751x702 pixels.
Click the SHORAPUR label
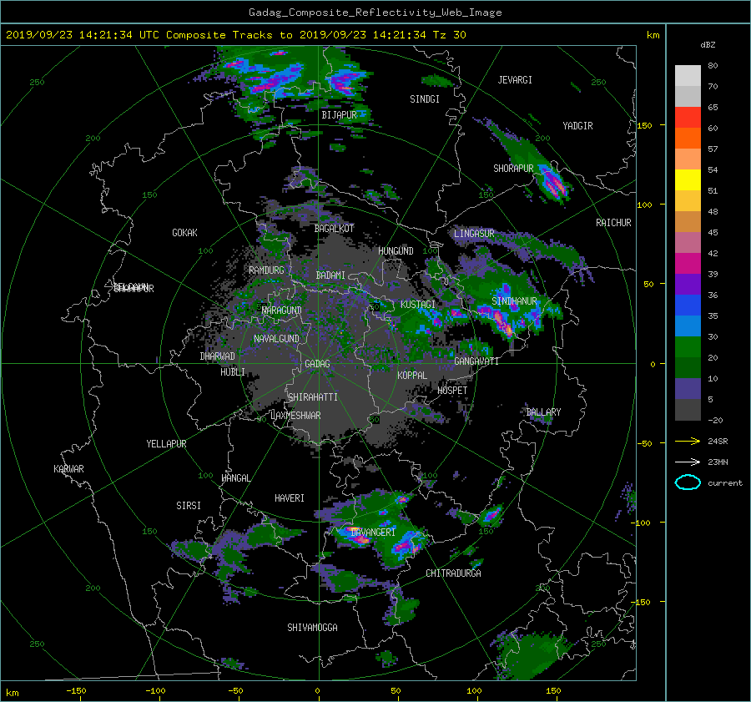point(513,169)
